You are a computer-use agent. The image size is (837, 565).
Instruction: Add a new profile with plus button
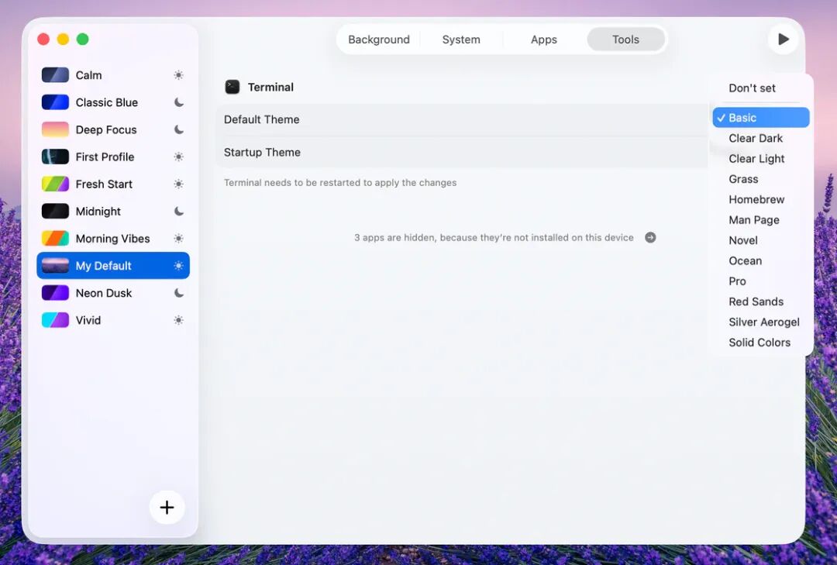pyautogui.click(x=167, y=507)
